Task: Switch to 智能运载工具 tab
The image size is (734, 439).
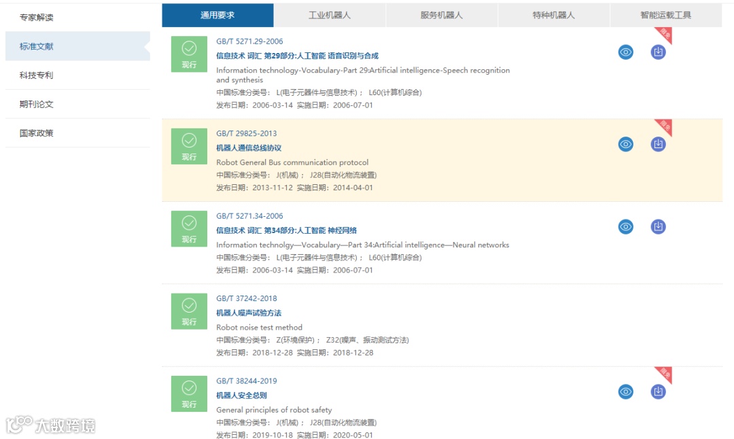Action: tap(665, 15)
